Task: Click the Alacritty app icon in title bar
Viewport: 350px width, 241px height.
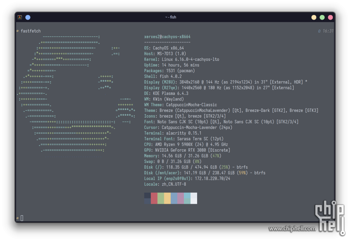Action: click(x=20, y=18)
